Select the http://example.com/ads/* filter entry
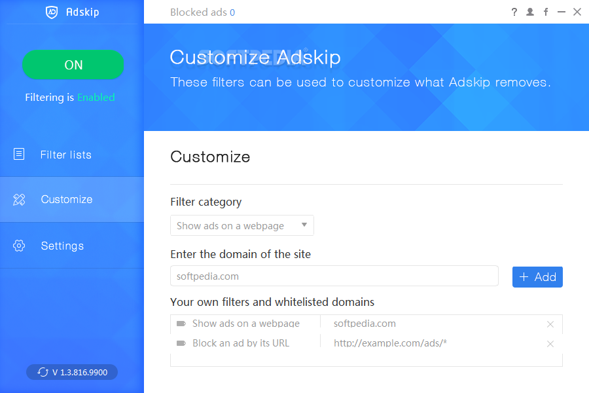 coord(390,343)
